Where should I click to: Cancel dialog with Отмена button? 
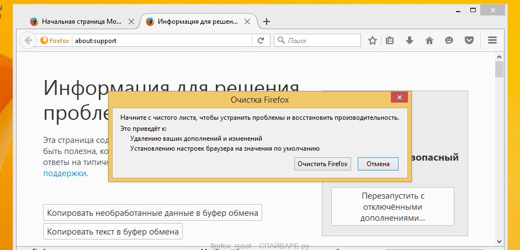tap(378, 164)
